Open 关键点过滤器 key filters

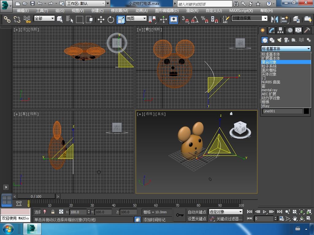229,219
